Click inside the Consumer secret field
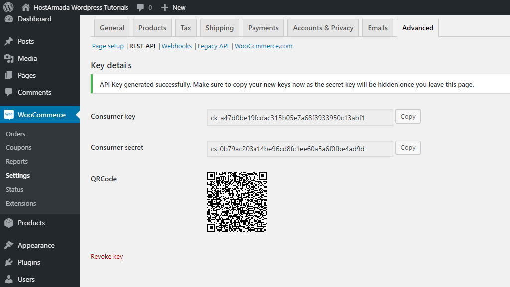The height and width of the screenshot is (287, 510). click(x=300, y=147)
